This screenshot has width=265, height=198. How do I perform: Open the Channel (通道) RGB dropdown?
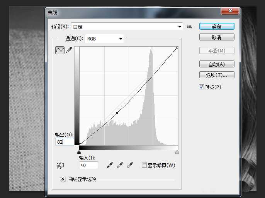tap(104, 39)
